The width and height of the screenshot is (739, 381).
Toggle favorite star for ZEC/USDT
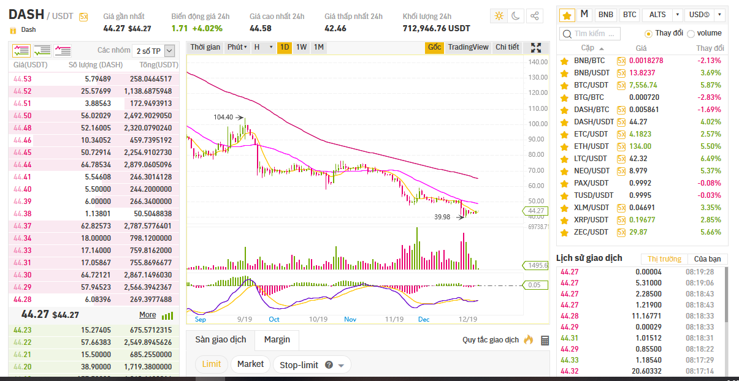coord(564,232)
